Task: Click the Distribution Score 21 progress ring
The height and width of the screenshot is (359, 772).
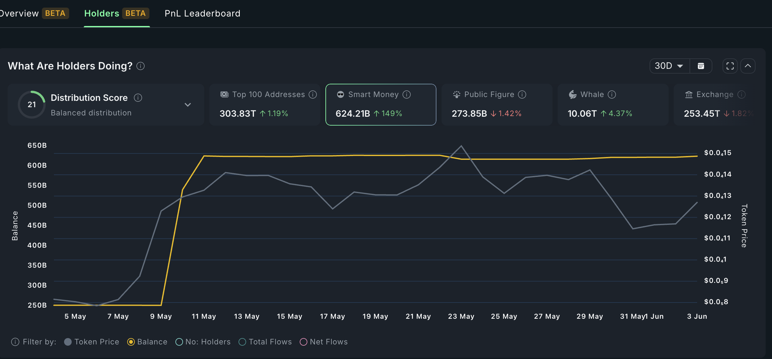Action: pos(32,105)
